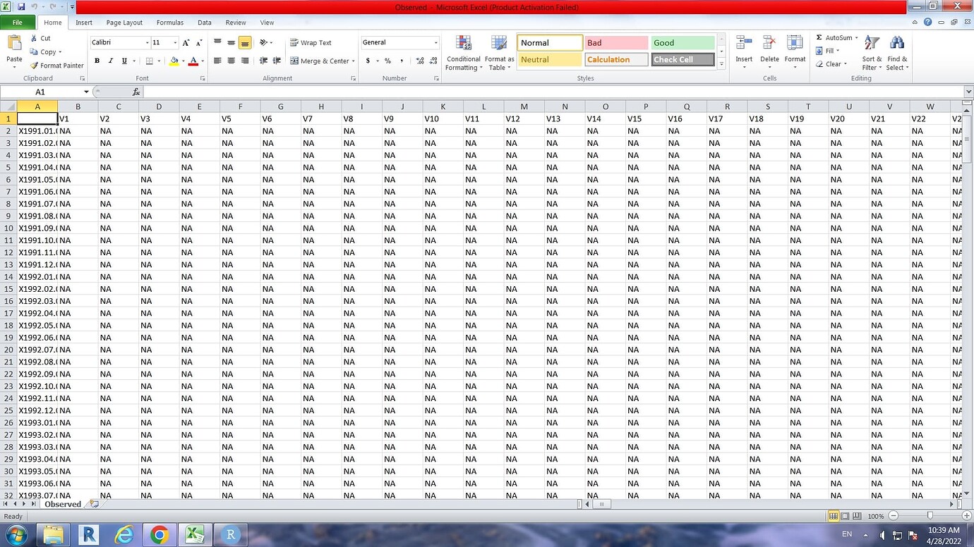Open the Data tab

click(x=205, y=23)
